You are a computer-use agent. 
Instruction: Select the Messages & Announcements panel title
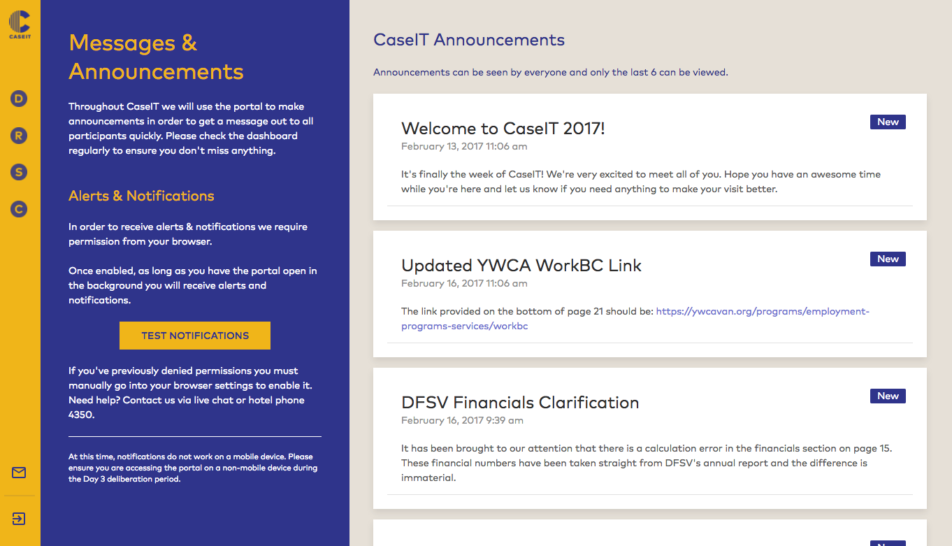point(156,57)
